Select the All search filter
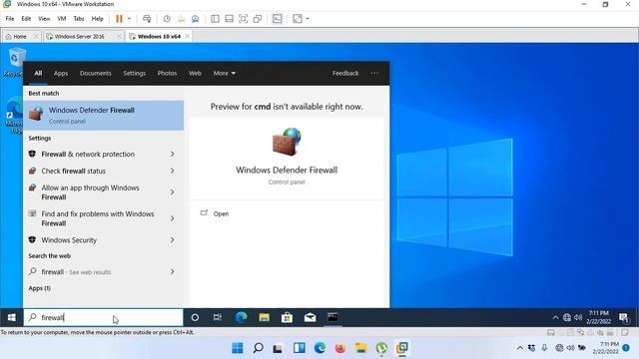The height and width of the screenshot is (359, 639). [38, 73]
